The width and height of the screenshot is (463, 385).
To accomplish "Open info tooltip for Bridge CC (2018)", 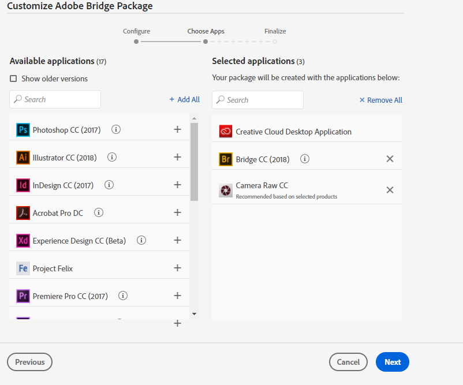I will [304, 158].
